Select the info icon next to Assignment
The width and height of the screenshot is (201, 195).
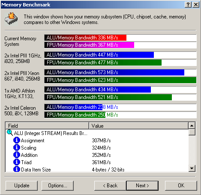[x=16, y=140]
